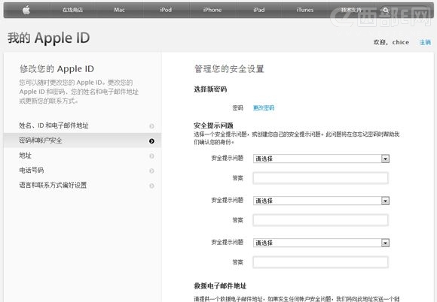Viewport: 437px width, 302px height.
Task: Click the 欢迎, chice greeting text
Action: pos(391,42)
